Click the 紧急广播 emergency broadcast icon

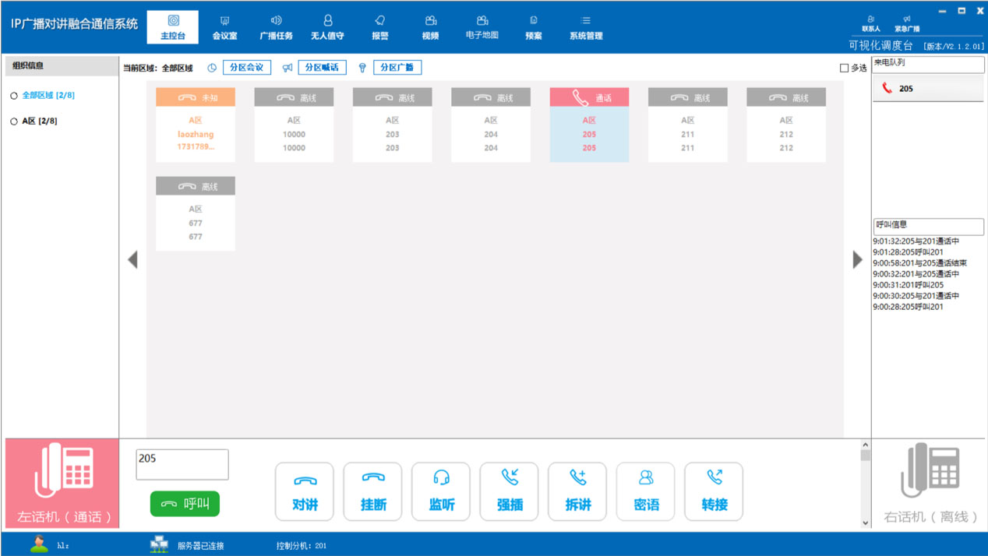(906, 23)
